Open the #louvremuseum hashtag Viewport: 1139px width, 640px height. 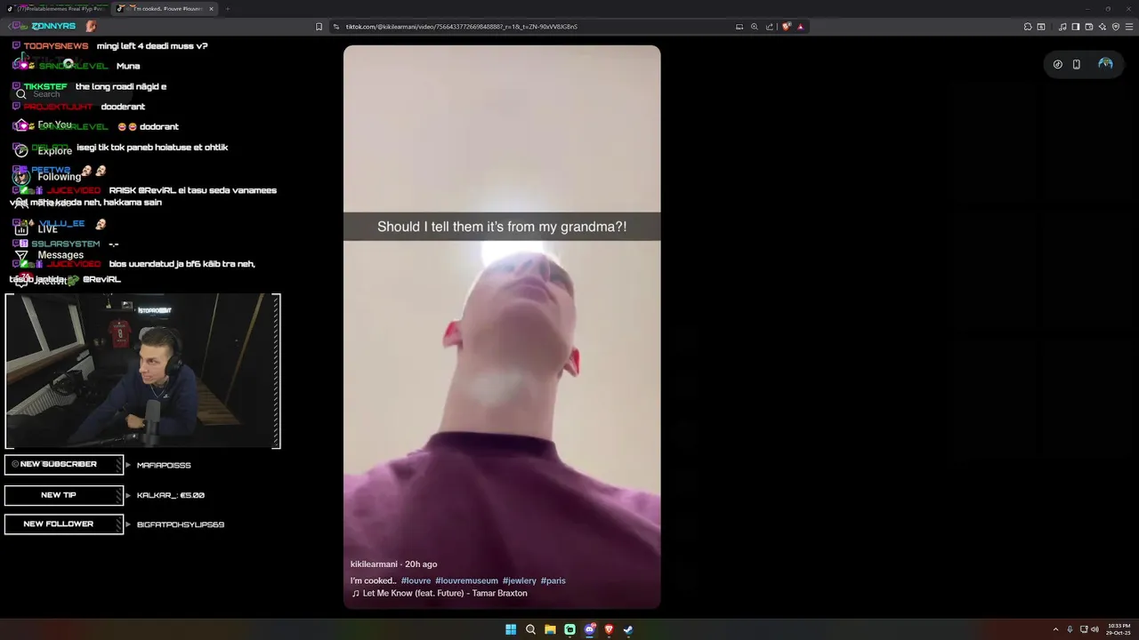click(x=466, y=580)
